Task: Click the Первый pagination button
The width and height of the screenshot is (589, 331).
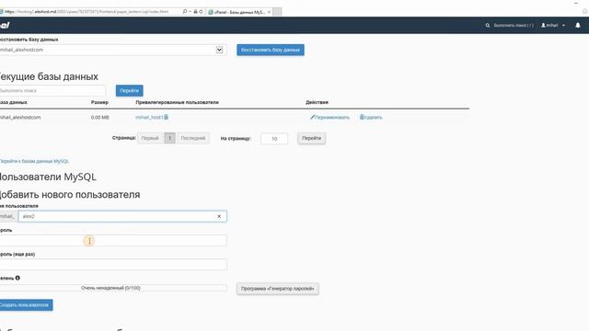Action: click(x=150, y=138)
